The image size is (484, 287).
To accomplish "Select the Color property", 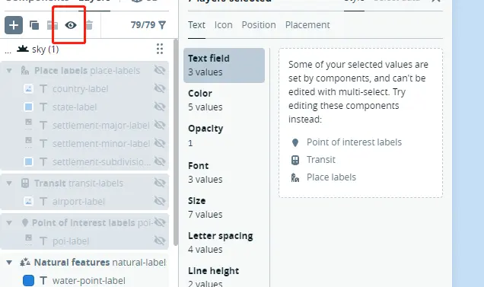I will point(224,100).
